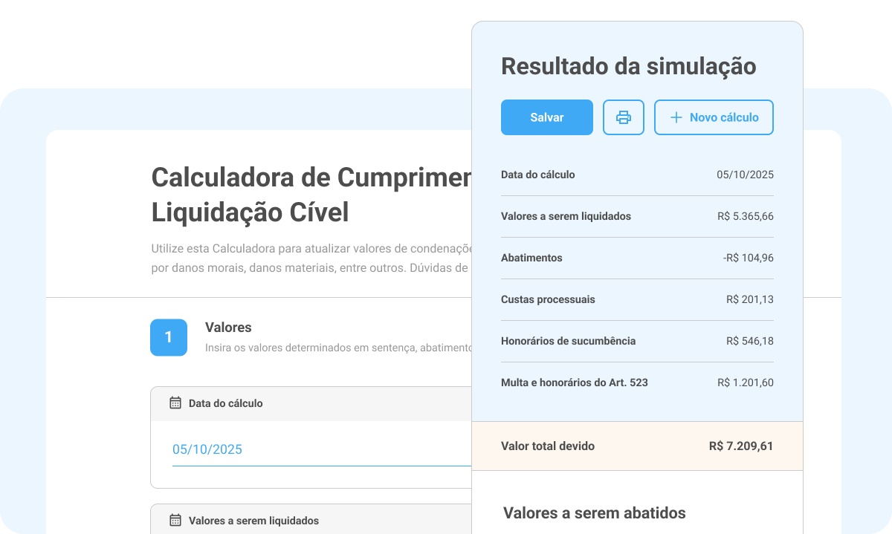892x534 pixels.
Task: Click the Valores section heading
Action: click(x=228, y=328)
